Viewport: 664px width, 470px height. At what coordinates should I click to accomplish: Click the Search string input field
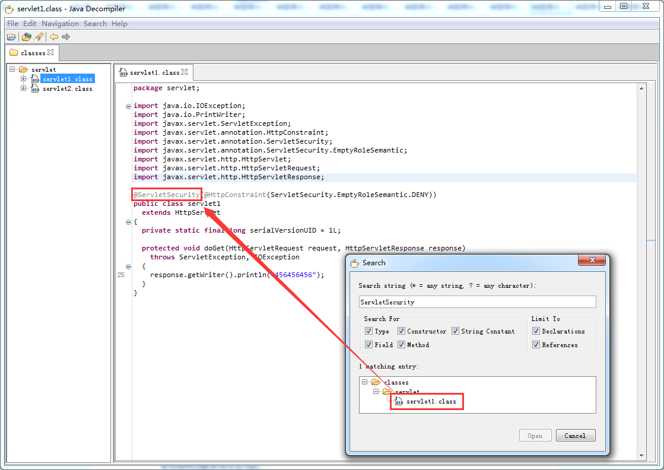pyautogui.click(x=477, y=302)
